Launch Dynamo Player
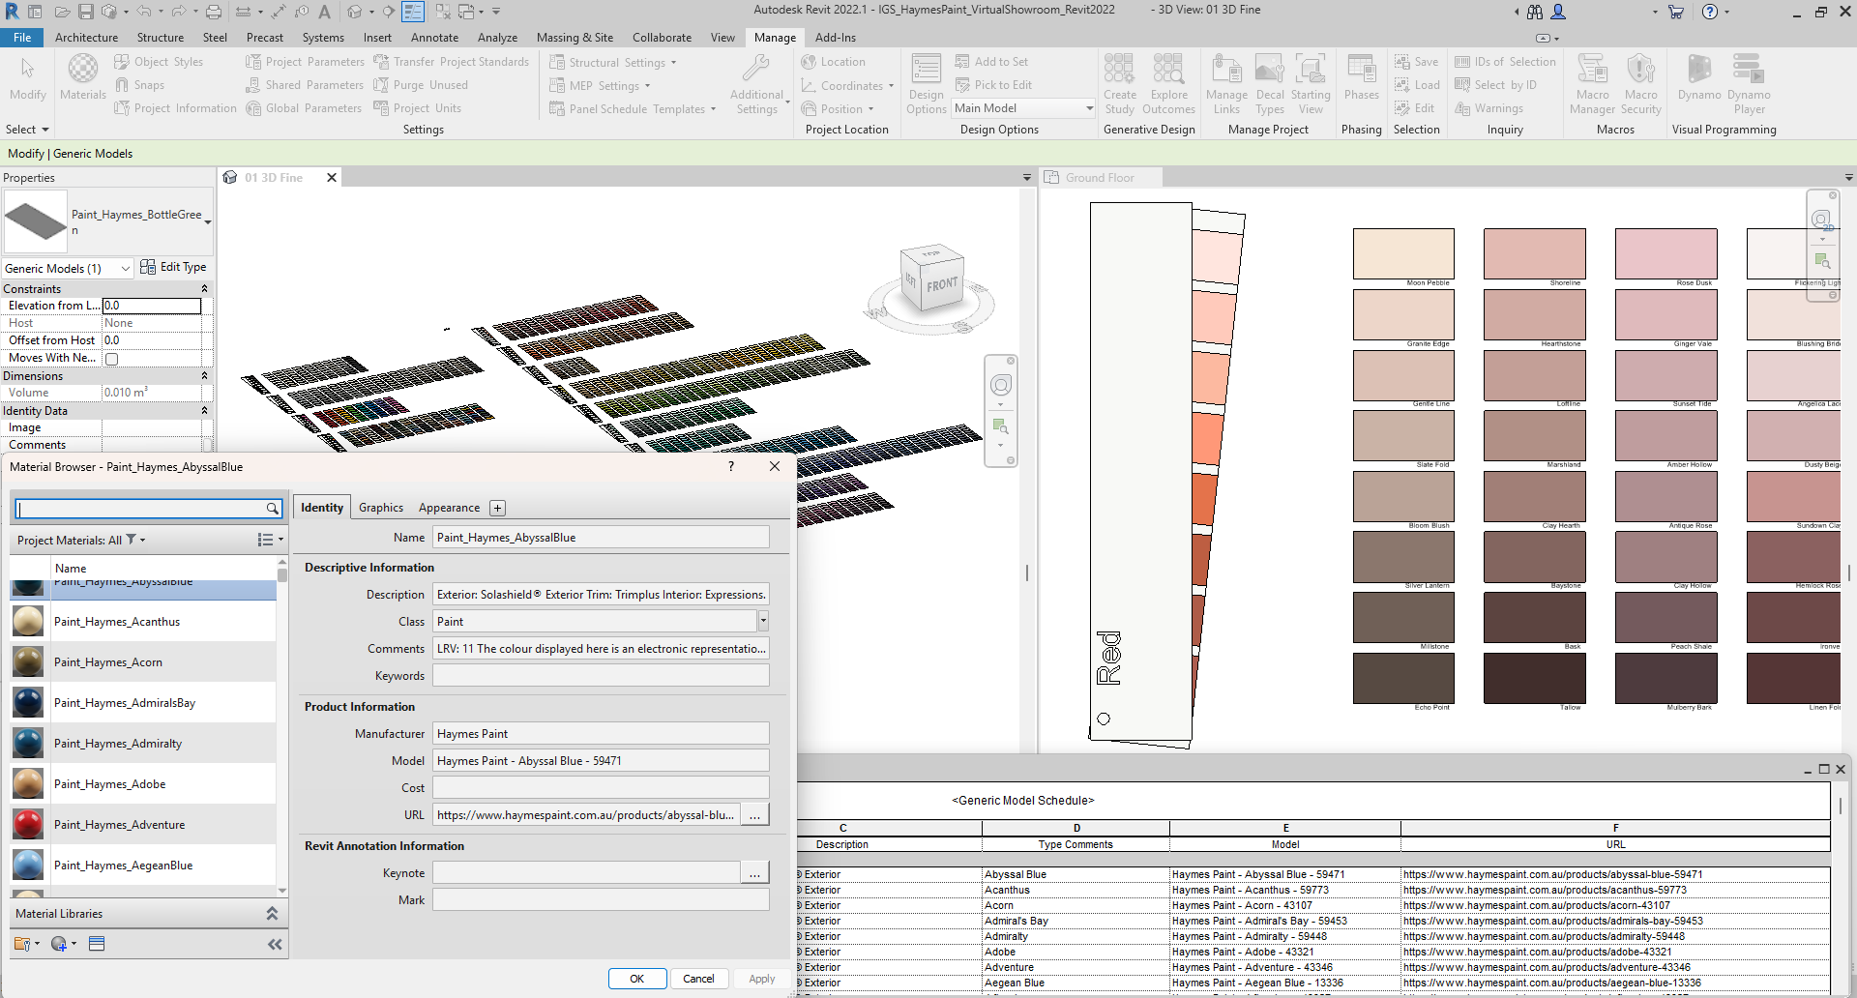This screenshot has width=1857, height=998. pyautogui.click(x=1747, y=82)
